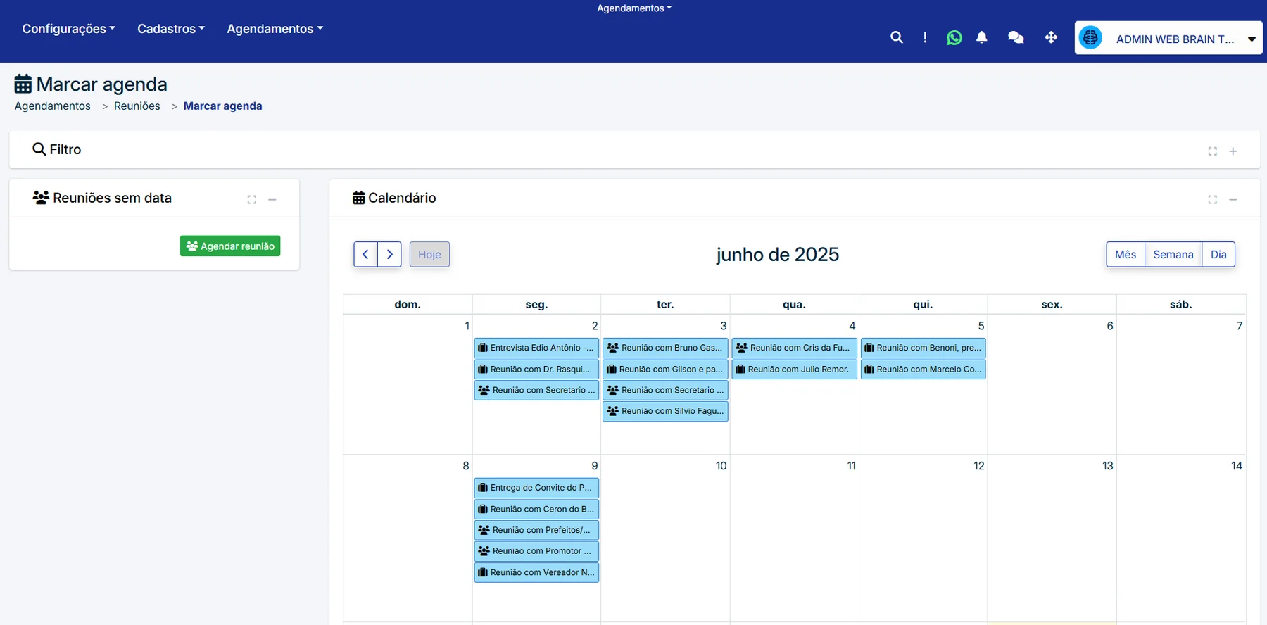This screenshot has height=625, width=1267.
Task: Open event Reunião com Prefeitos/...
Action: click(536, 530)
